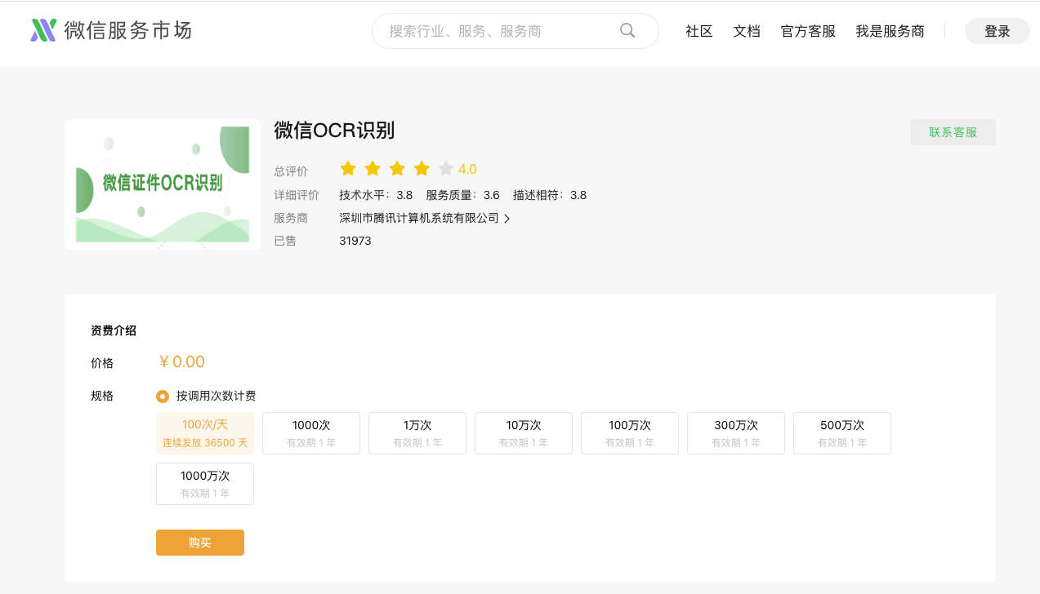The image size is (1040, 594).
Task: Select the 10万次 plan option
Action: click(524, 433)
